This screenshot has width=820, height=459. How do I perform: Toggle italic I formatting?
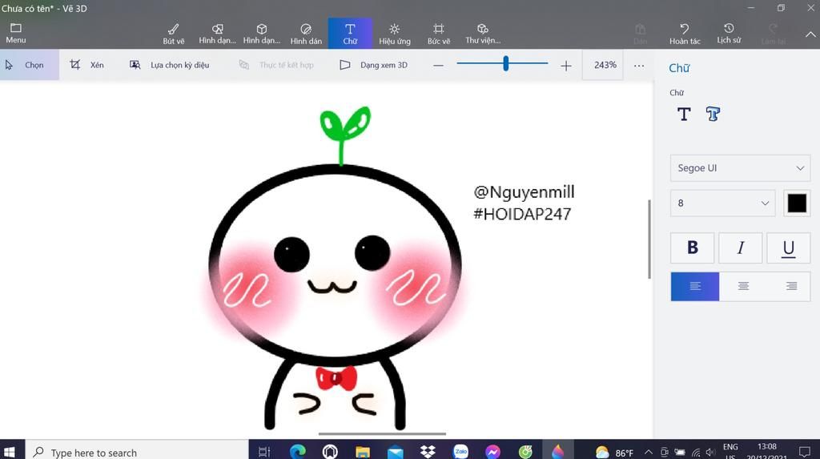point(741,248)
